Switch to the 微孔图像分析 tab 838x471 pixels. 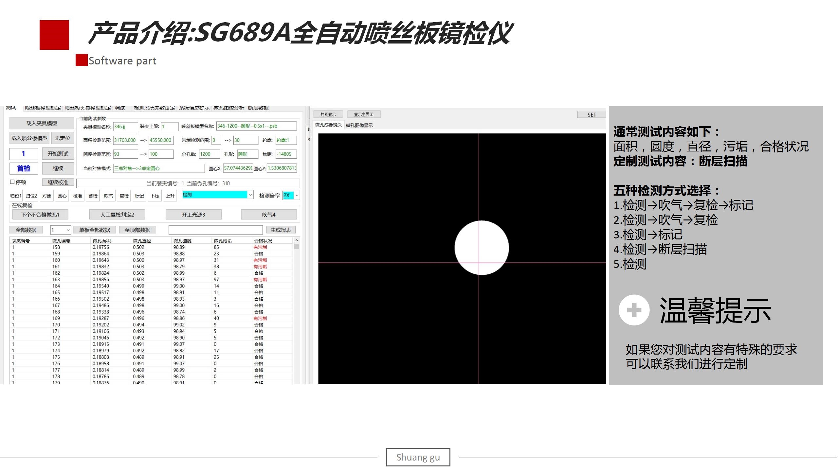tap(228, 108)
